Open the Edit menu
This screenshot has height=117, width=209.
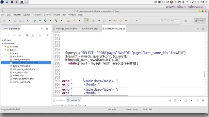[x=9, y=15]
